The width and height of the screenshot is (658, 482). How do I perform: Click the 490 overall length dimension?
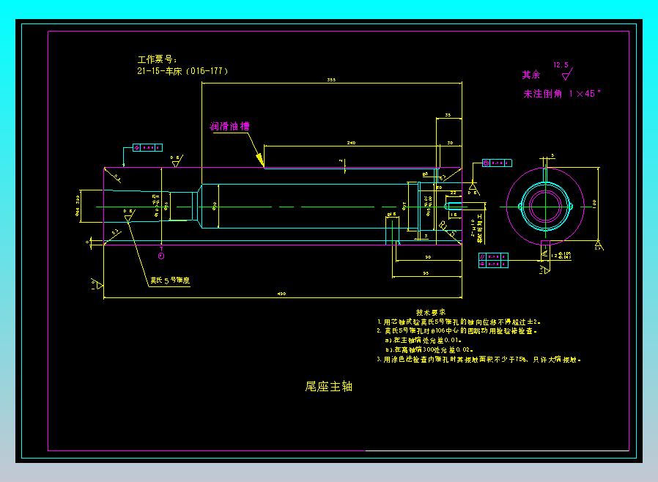pyautogui.click(x=282, y=294)
